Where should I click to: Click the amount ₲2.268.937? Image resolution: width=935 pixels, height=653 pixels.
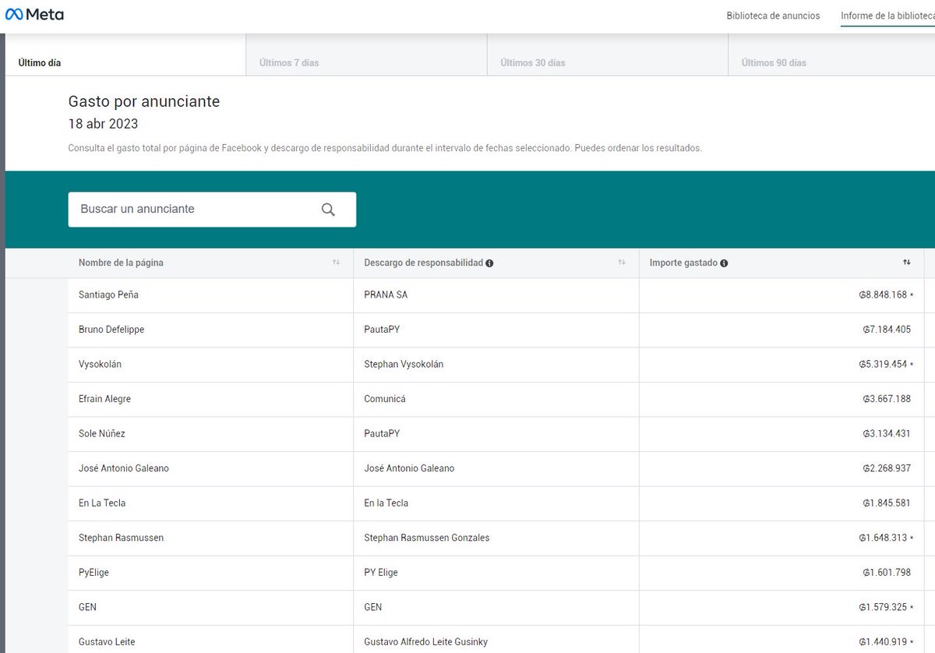pos(887,468)
